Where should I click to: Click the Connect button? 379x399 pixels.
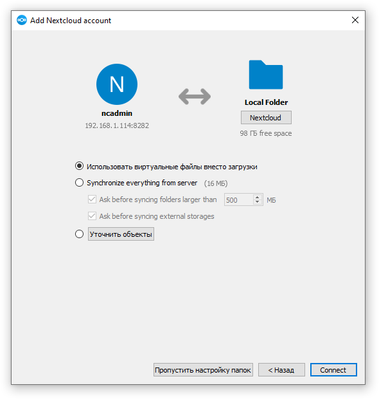click(x=333, y=370)
